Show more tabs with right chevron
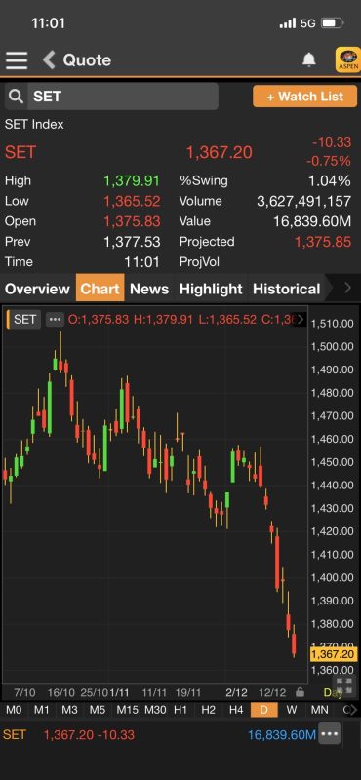This screenshot has height=780, width=361. [347, 288]
